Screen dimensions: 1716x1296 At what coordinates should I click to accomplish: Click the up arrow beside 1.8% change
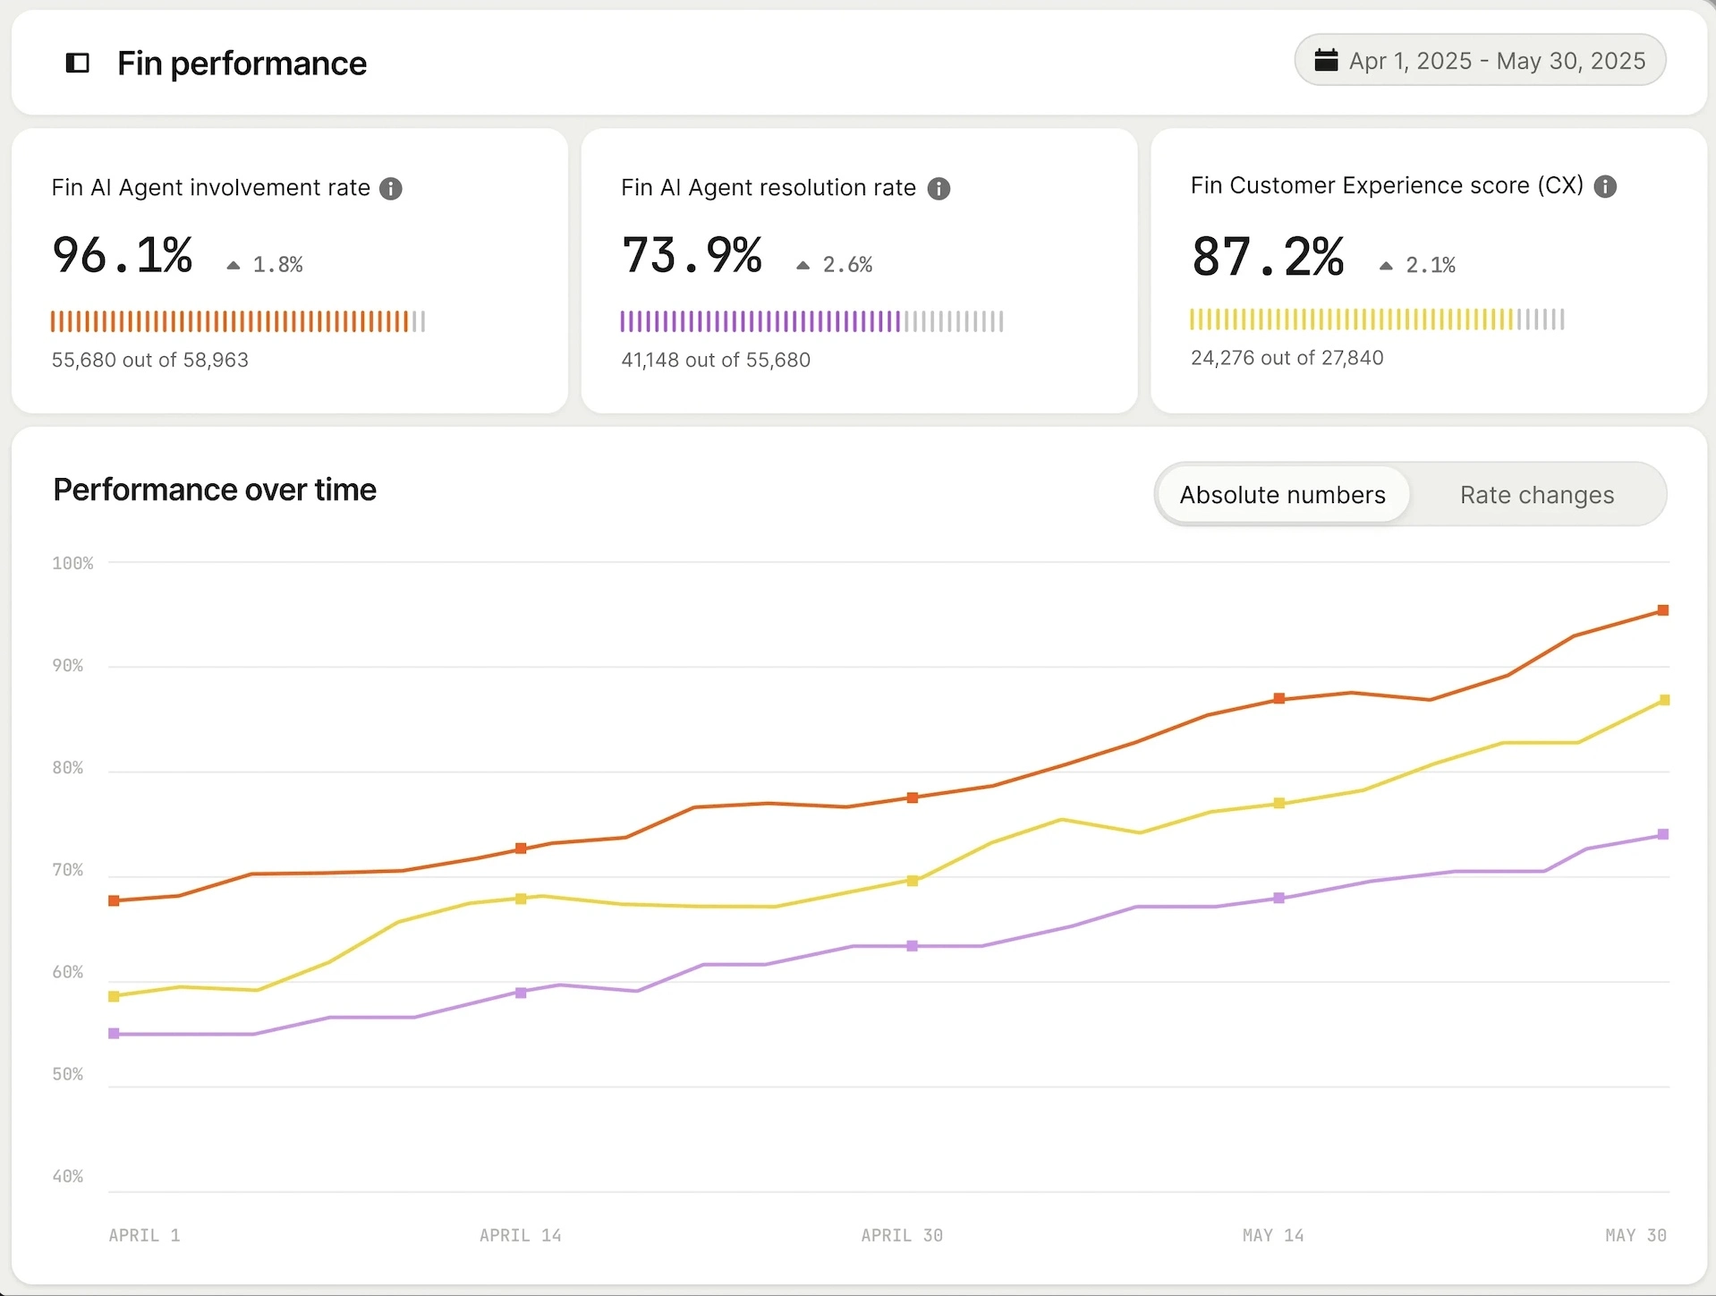(234, 265)
